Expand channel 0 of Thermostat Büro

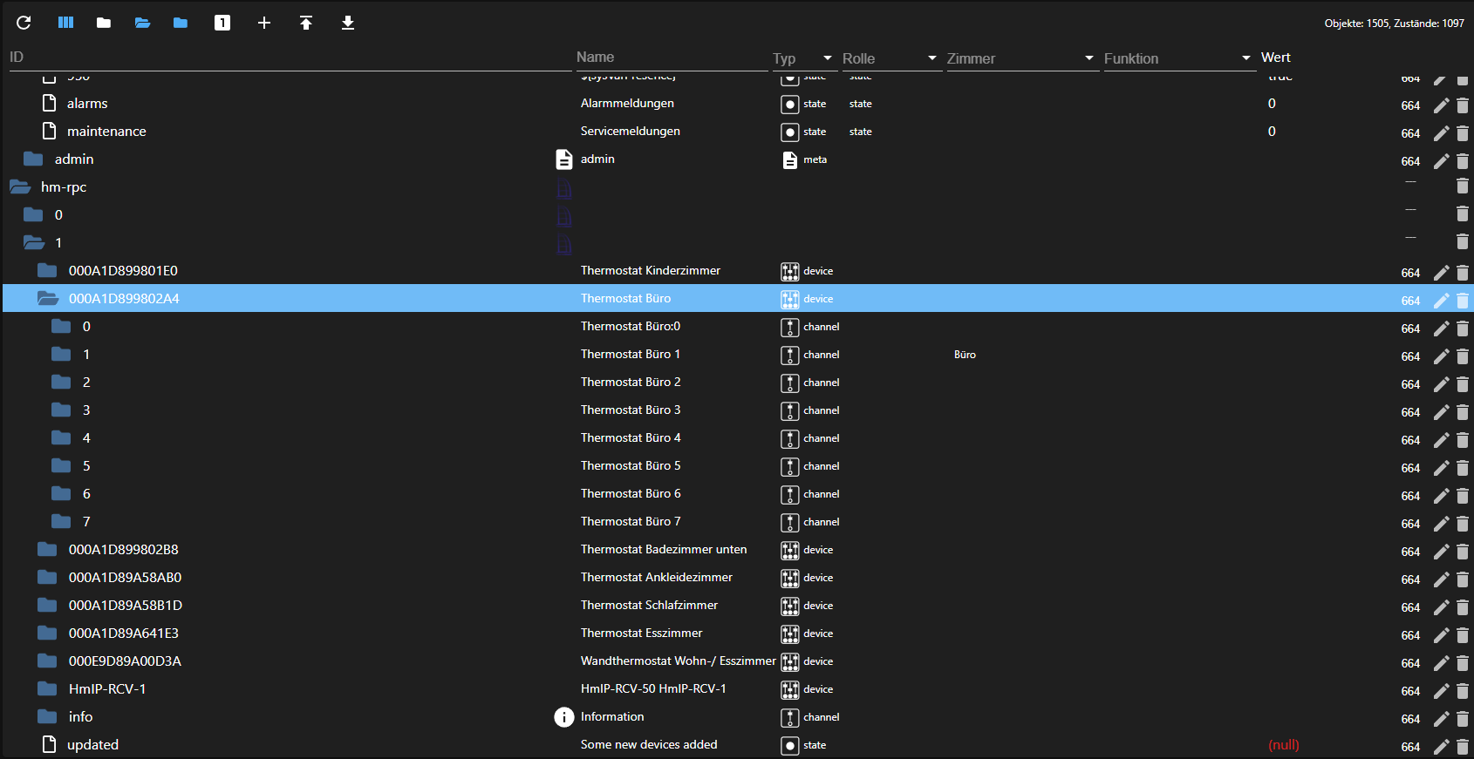[x=61, y=326]
